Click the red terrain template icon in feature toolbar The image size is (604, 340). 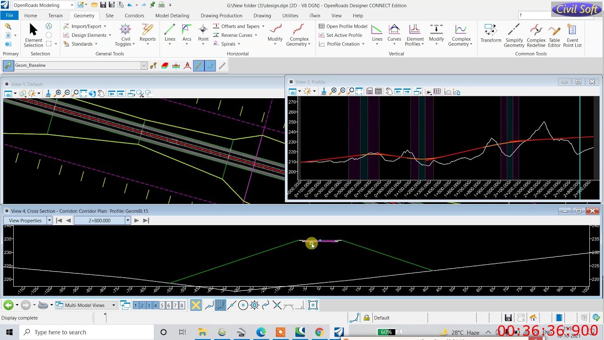(x=165, y=66)
